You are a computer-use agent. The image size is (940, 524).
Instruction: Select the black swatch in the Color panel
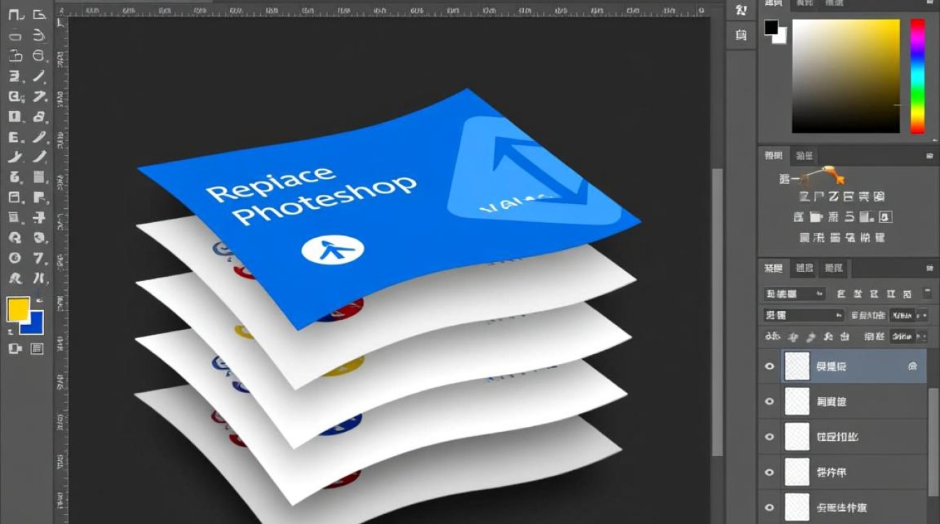click(771, 27)
